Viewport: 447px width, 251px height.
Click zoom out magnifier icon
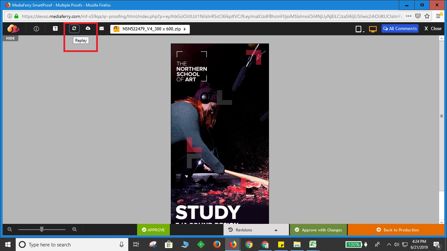[9, 229]
